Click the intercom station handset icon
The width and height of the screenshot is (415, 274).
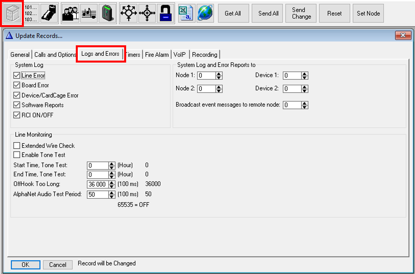[x=49, y=13]
